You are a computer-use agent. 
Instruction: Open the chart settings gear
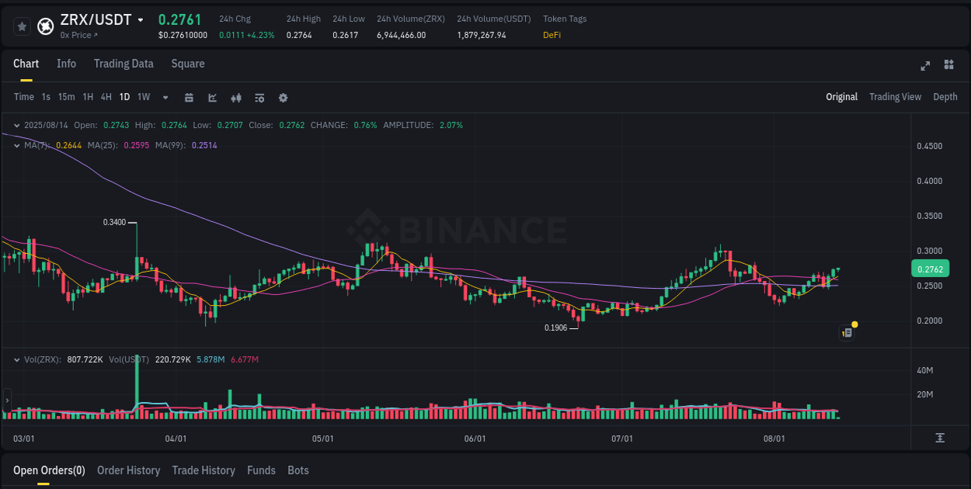point(283,98)
